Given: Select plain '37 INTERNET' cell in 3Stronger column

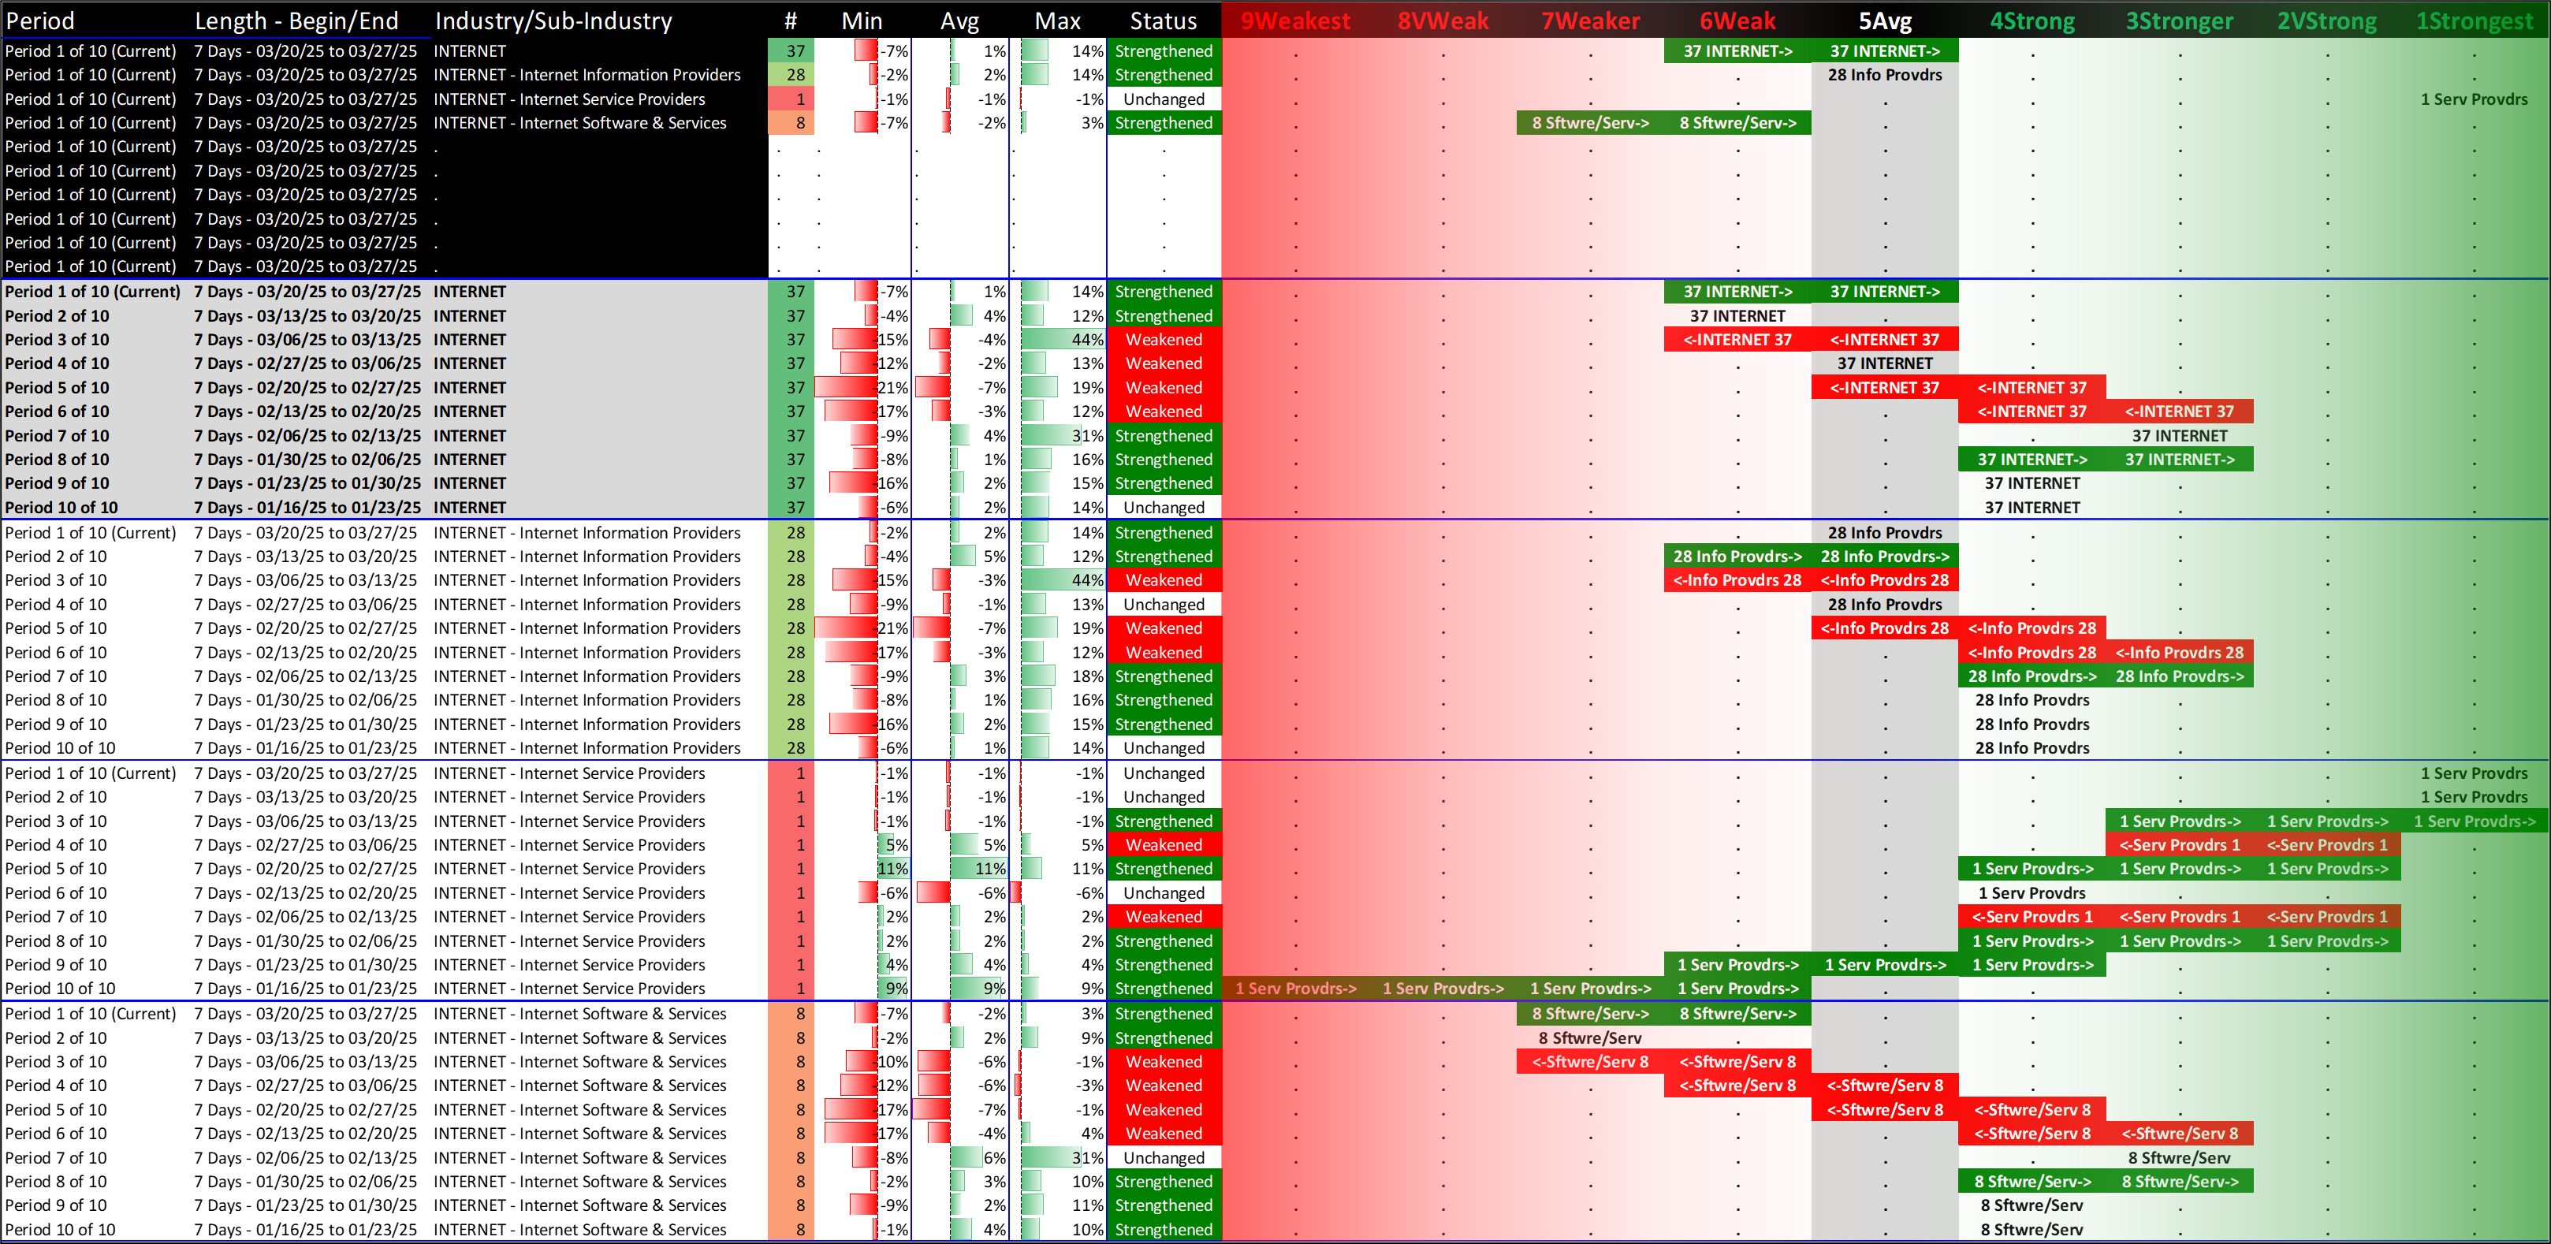Looking at the screenshot, I should click(2179, 436).
